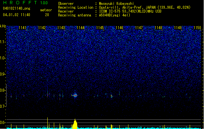Click the 0.7 kHz frequency label
Viewport: 204px width, 129px height.
(x=3, y=106)
